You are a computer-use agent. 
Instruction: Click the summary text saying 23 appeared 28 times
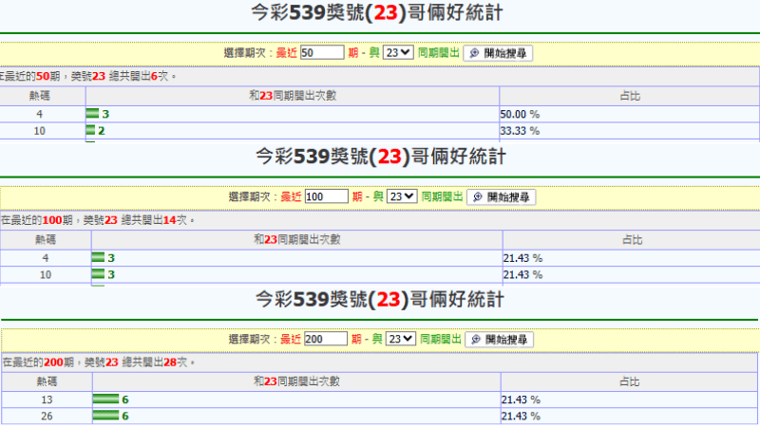click(x=99, y=362)
